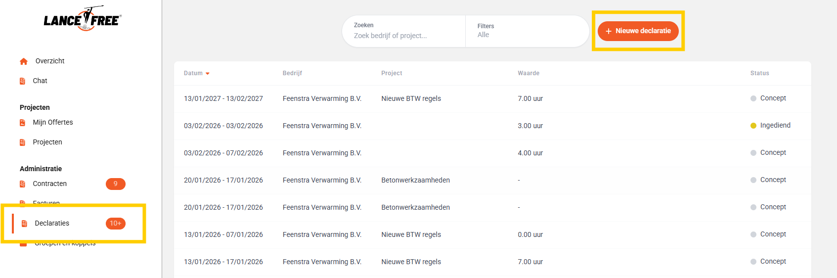Image resolution: width=837 pixels, height=278 pixels.
Task: Click the Waarde column header
Action: pyautogui.click(x=529, y=73)
